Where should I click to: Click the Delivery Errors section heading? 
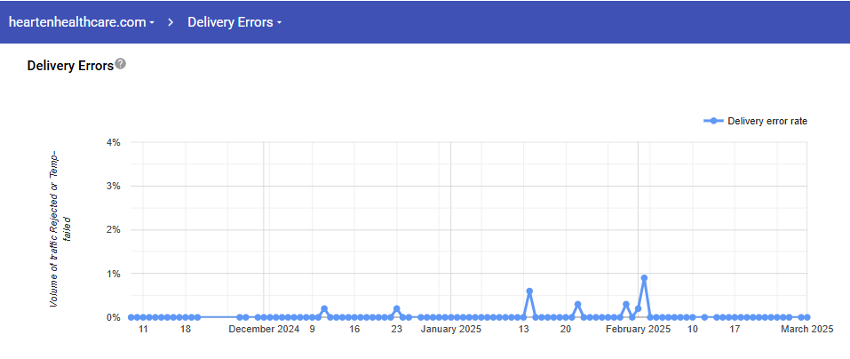70,66
